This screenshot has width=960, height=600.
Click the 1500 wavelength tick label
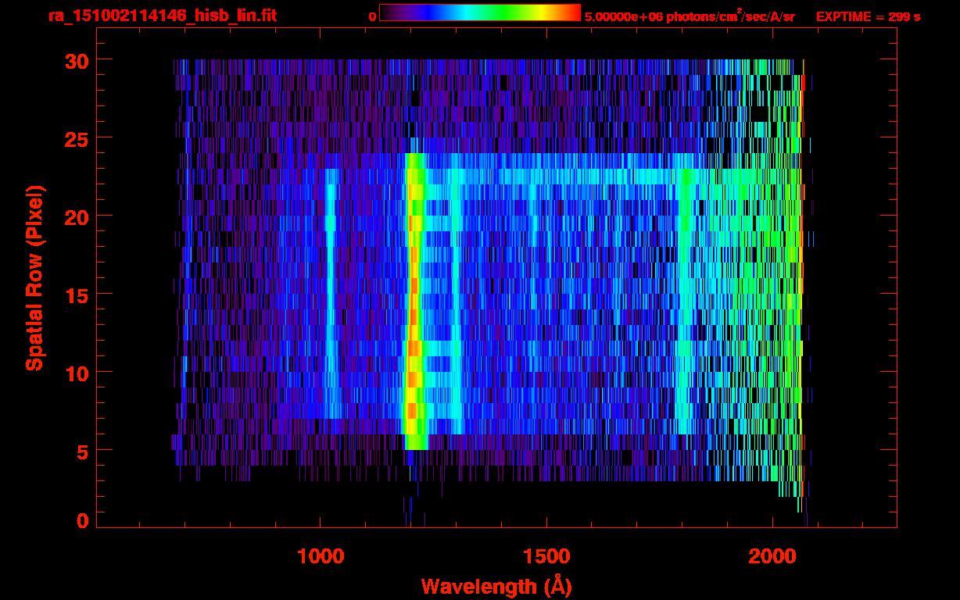click(546, 556)
